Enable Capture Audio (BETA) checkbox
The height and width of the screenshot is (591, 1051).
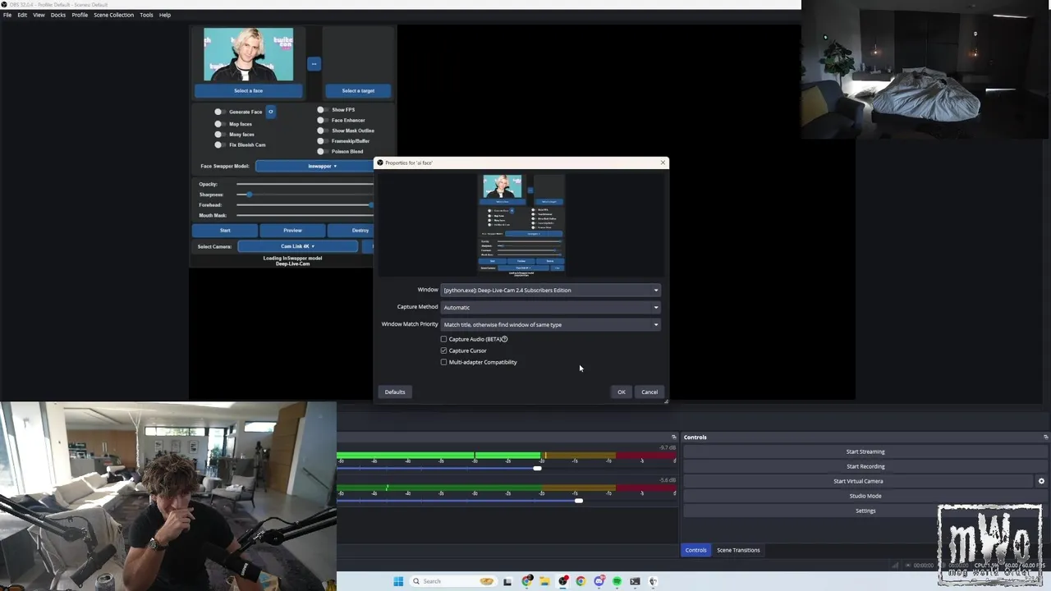click(x=444, y=339)
